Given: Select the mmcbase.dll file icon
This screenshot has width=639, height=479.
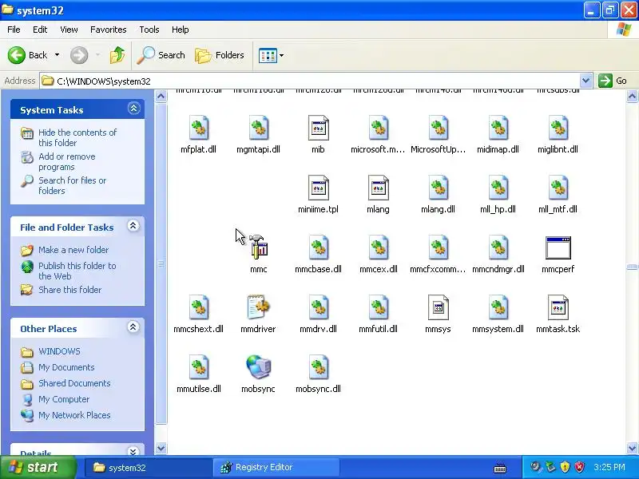Looking at the screenshot, I should click(x=318, y=247).
